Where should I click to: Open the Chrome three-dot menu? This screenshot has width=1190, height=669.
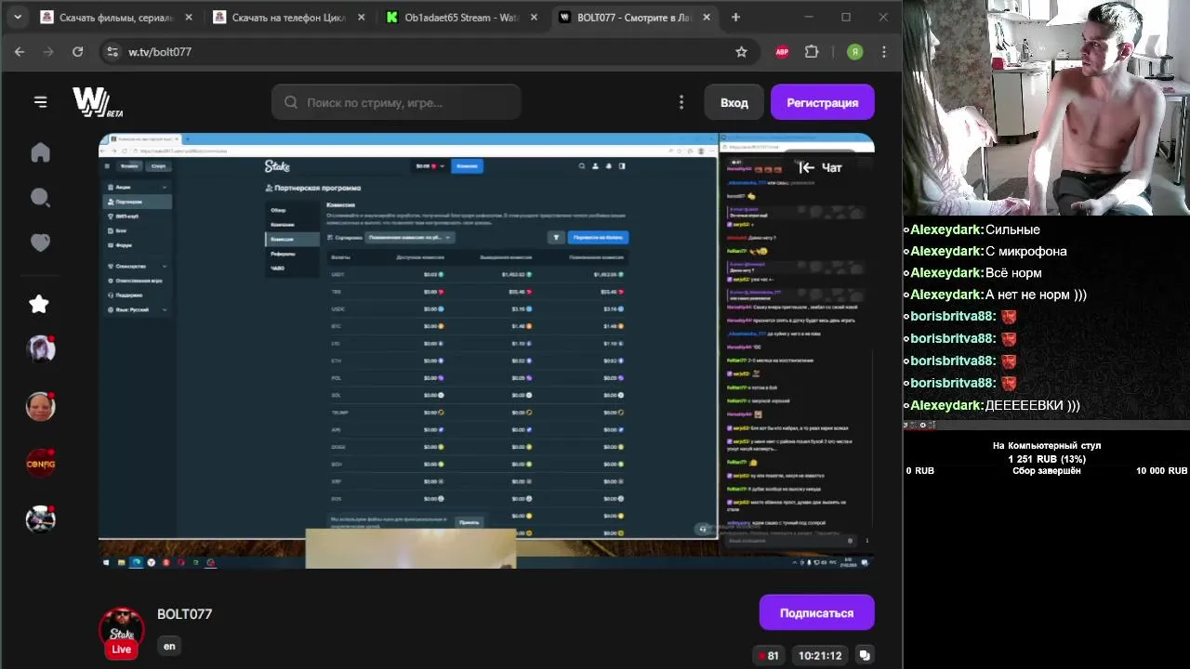884,52
